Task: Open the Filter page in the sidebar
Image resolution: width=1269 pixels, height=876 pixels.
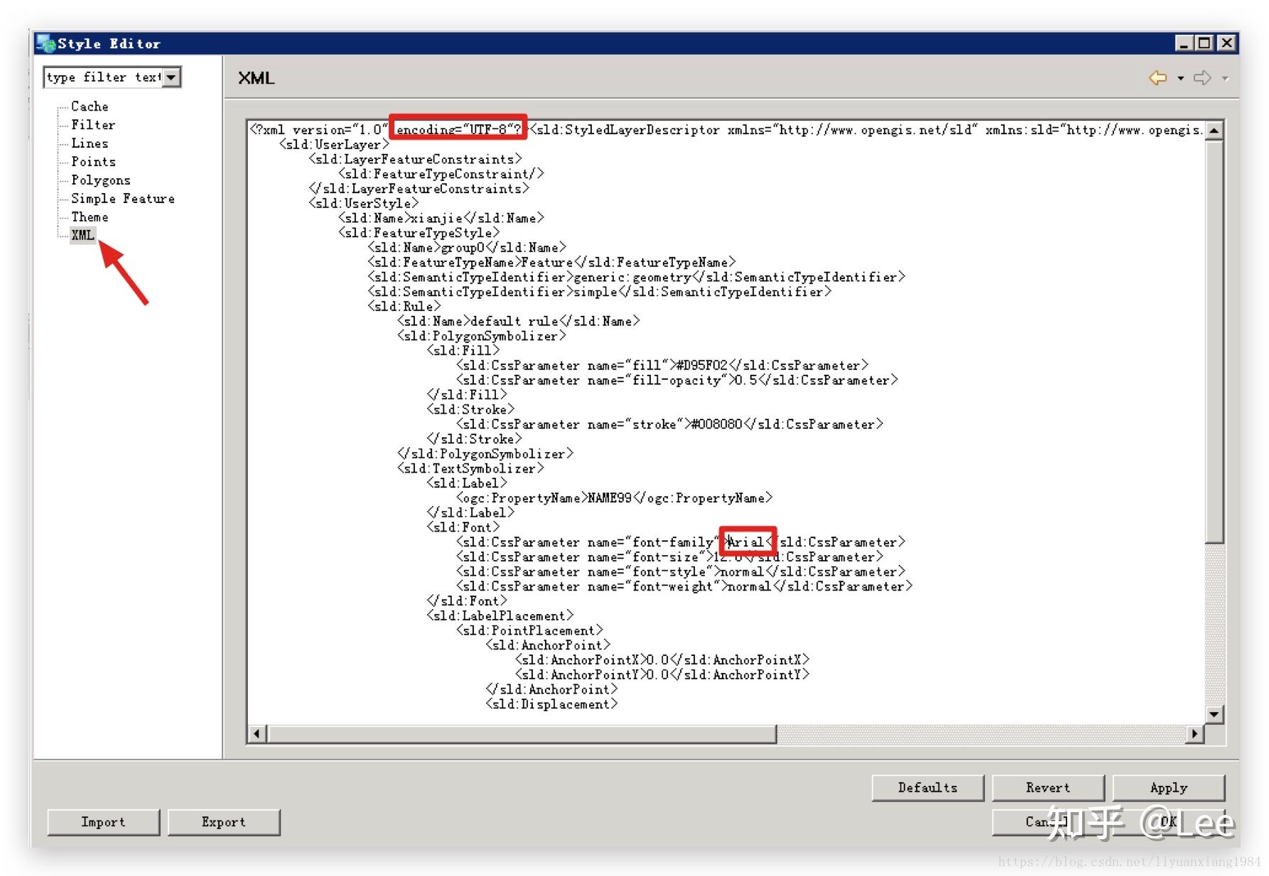Action: point(92,125)
